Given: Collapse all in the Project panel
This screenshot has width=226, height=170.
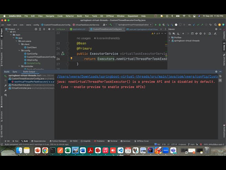Looking at the screenshot, I should [44, 29].
